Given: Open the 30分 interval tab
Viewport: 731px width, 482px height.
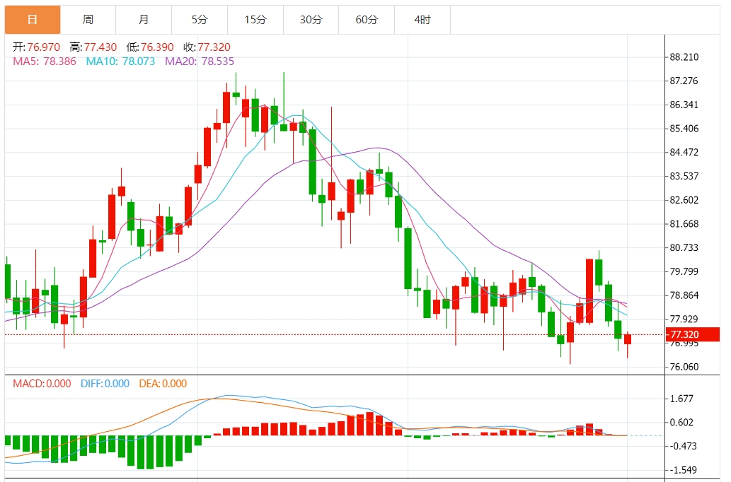Looking at the screenshot, I should tap(311, 20).
